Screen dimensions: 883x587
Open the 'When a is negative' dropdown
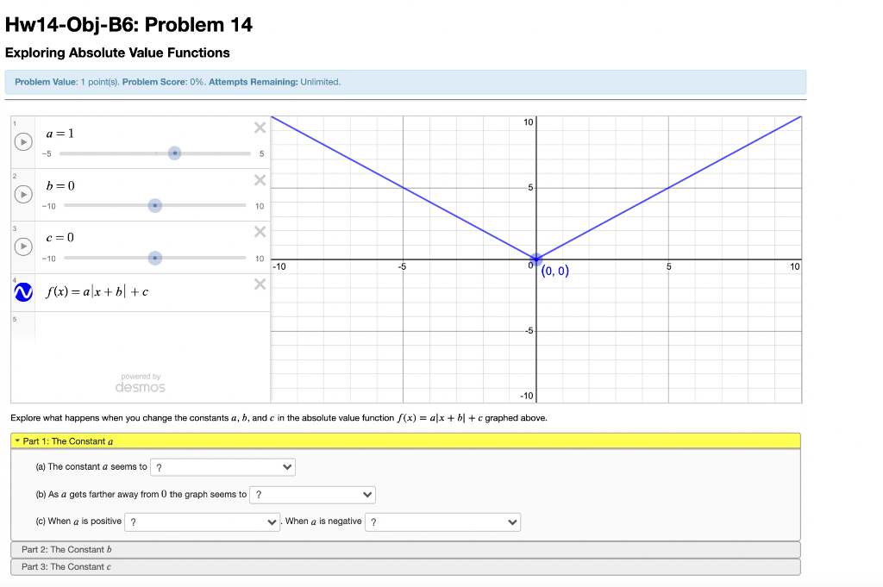tap(442, 521)
